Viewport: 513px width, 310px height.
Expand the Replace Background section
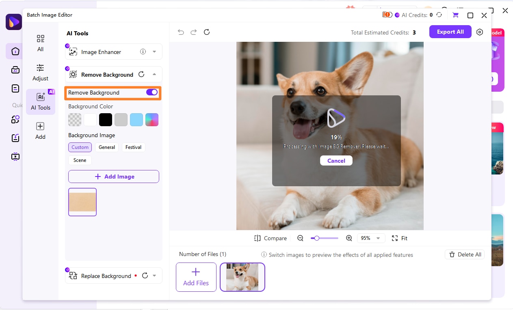tap(154, 276)
